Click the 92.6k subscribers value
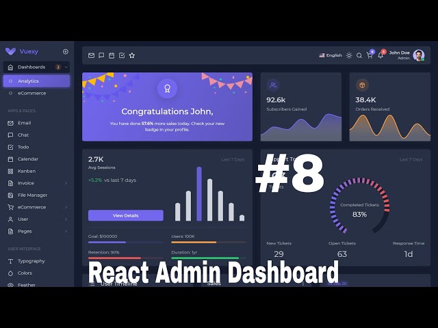The width and height of the screenshot is (438, 328). pos(276,100)
